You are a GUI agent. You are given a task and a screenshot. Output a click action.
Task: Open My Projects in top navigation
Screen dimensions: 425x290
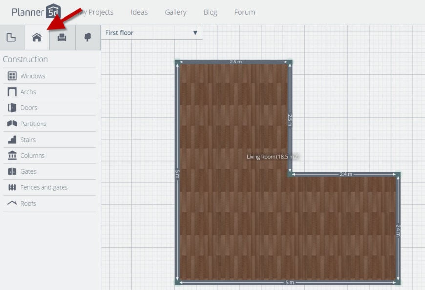(96, 12)
